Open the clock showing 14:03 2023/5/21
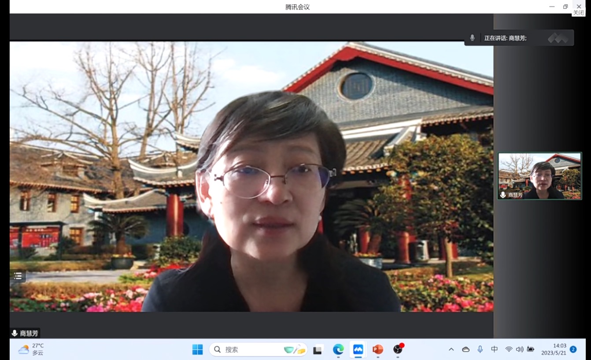The width and height of the screenshot is (591, 360). [553, 349]
